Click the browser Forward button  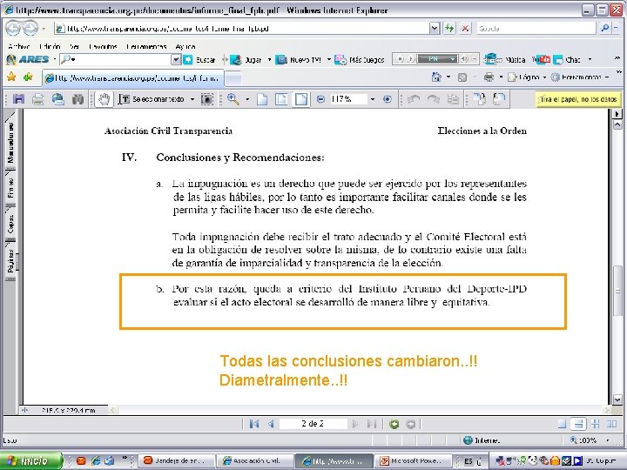pos(30,29)
